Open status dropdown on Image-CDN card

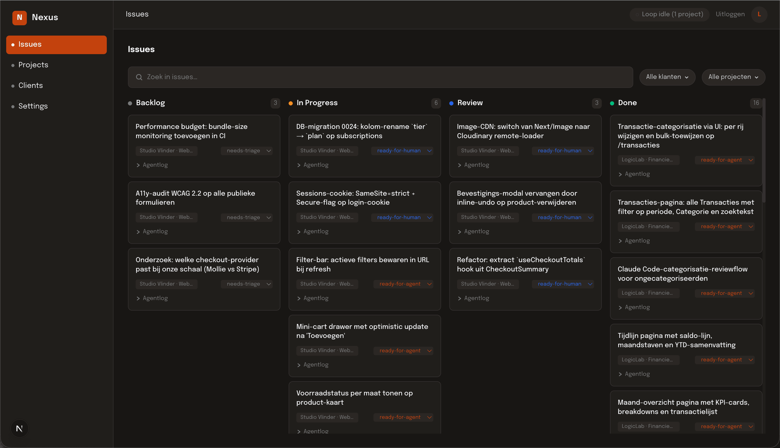(563, 151)
